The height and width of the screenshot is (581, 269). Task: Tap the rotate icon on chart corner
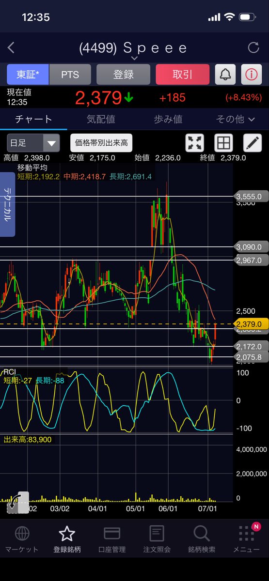18,503
